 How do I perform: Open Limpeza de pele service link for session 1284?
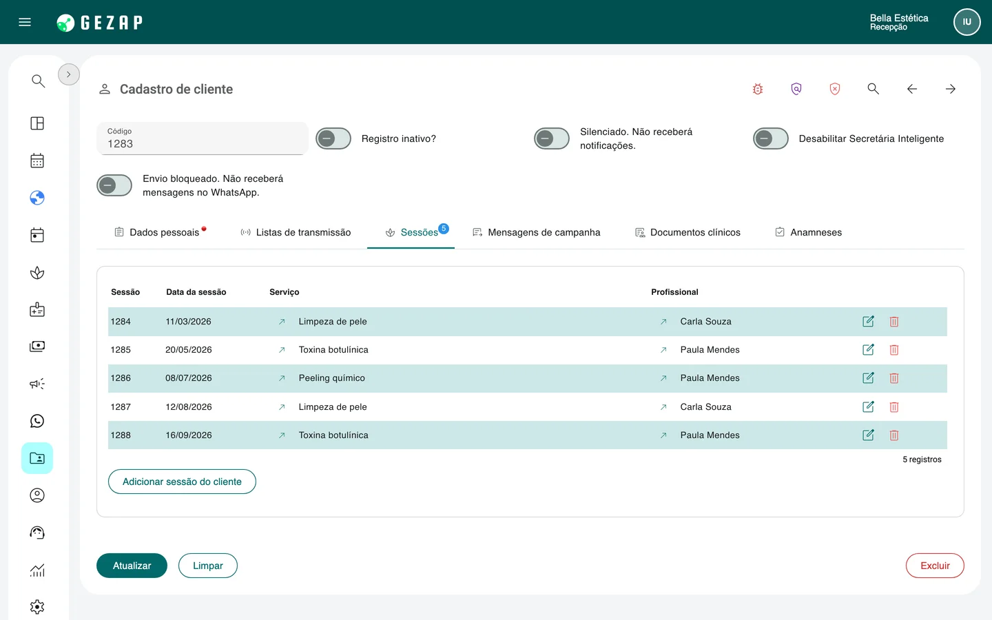282,322
